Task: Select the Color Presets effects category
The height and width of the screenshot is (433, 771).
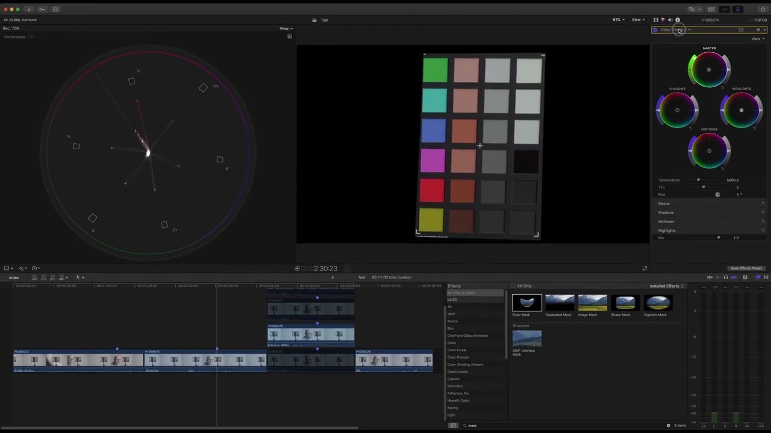Action: pos(458,357)
